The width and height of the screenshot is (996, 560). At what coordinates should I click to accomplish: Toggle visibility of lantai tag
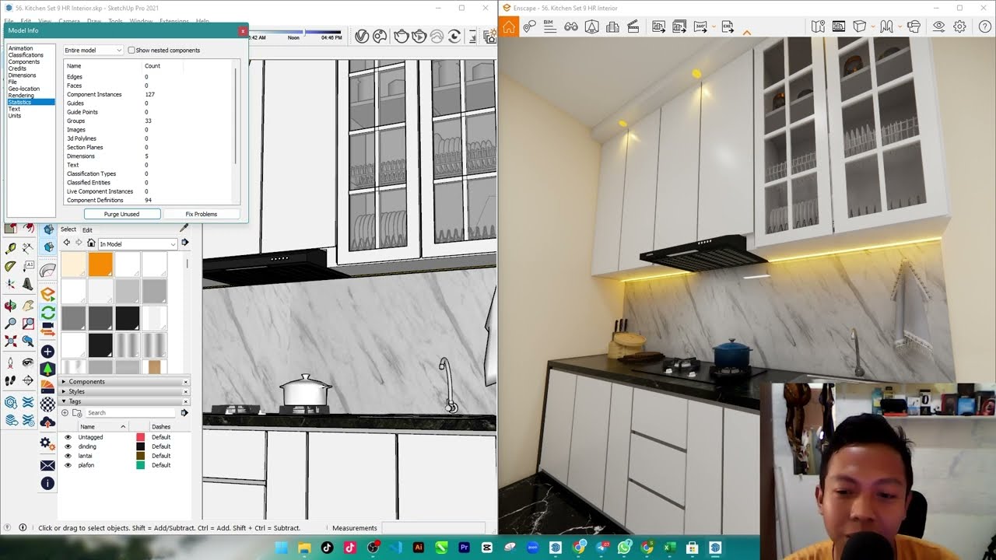coord(68,456)
